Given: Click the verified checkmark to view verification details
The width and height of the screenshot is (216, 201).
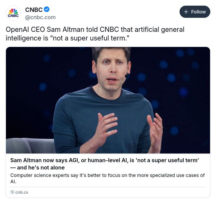Looking at the screenshot, I should (x=46, y=9).
